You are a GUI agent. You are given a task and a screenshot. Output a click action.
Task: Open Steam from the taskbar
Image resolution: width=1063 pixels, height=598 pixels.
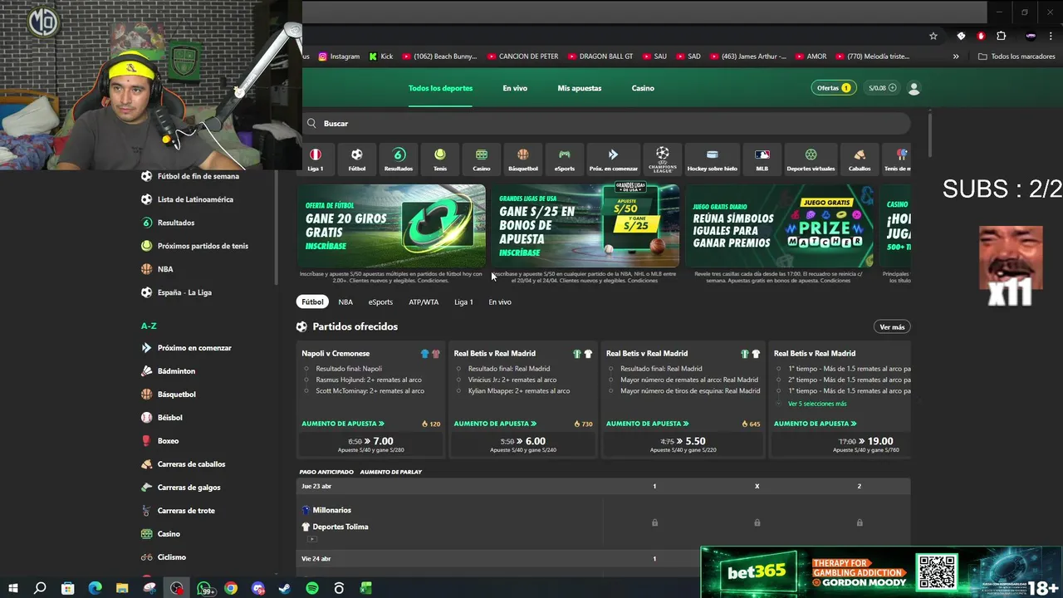(x=285, y=588)
